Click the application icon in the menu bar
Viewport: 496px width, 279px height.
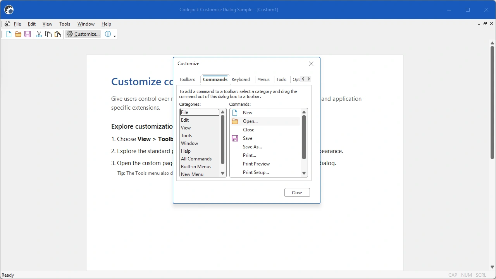(7, 24)
